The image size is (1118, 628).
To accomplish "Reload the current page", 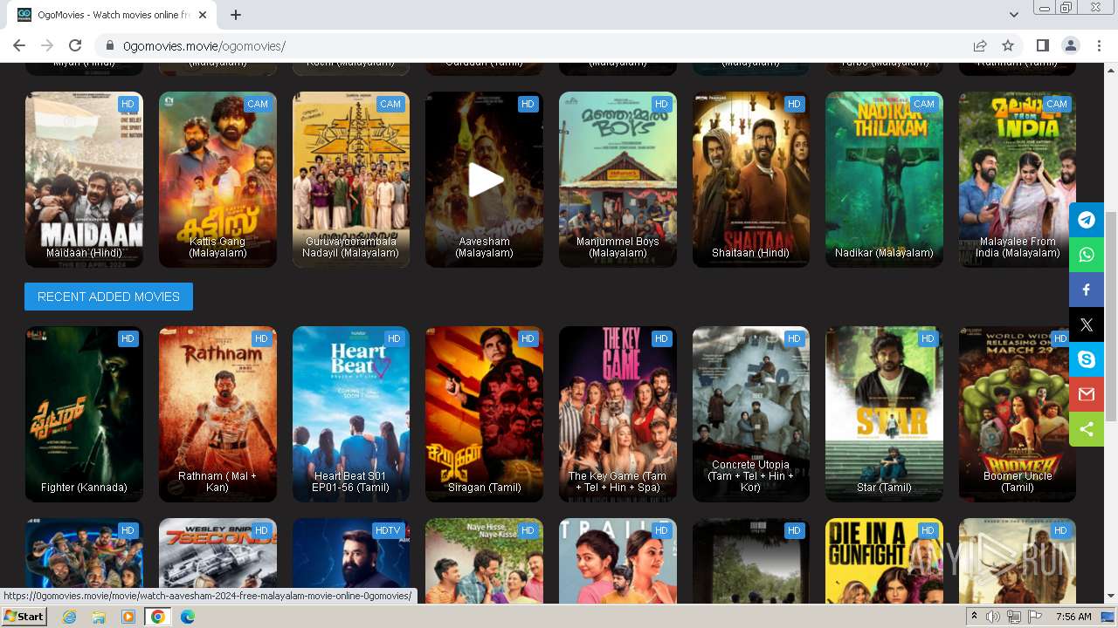I will [x=75, y=45].
